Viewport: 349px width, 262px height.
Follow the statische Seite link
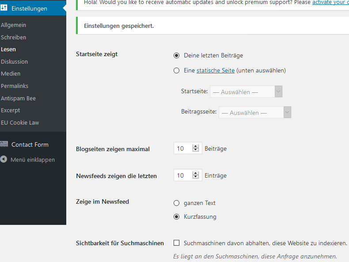pyautogui.click(x=216, y=71)
